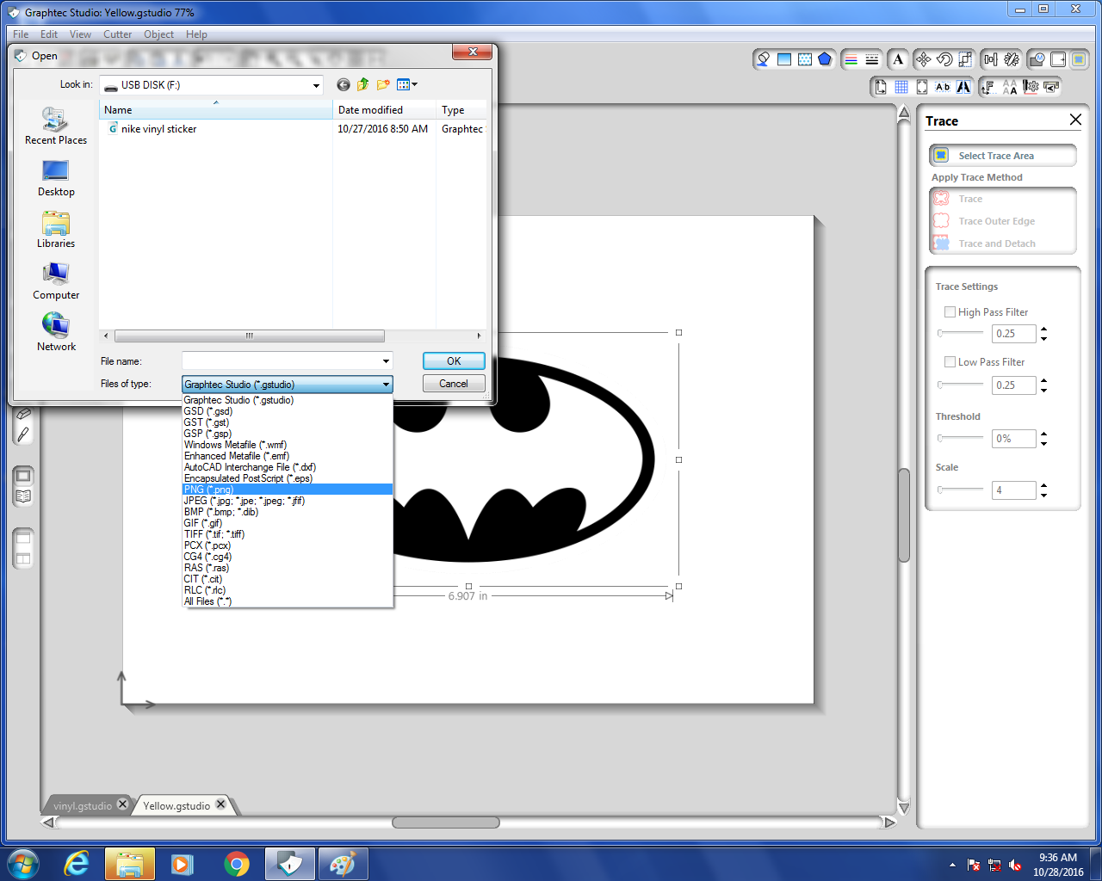The image size is (1102, 881).
Task: Go to Libraries location shortcut
Action: tap(56, 230)
